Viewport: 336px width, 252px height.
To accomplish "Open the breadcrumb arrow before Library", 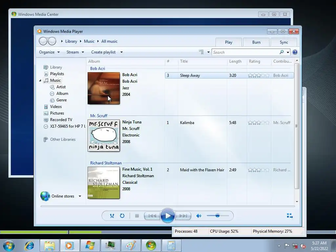I will click(x=62, y=41).
